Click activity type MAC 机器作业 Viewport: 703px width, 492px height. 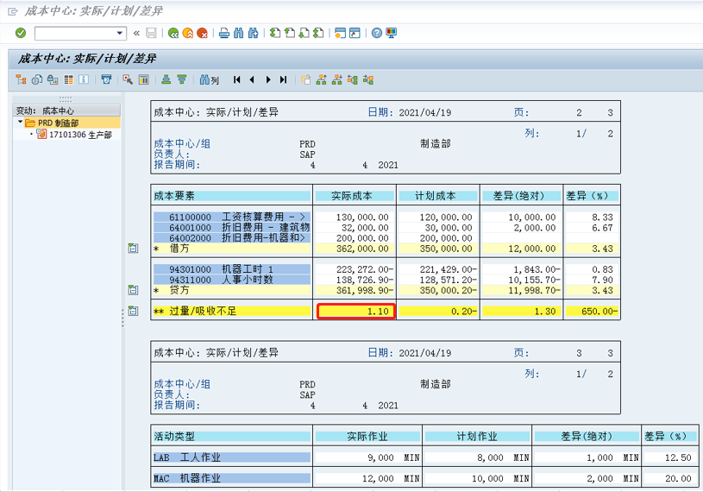[232, 478]
